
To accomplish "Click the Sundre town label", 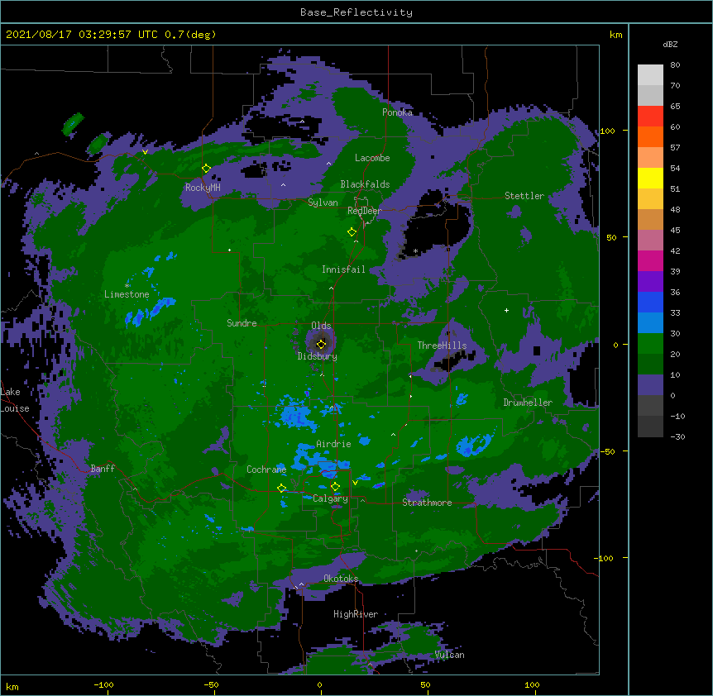I will [x=242, y=323].
